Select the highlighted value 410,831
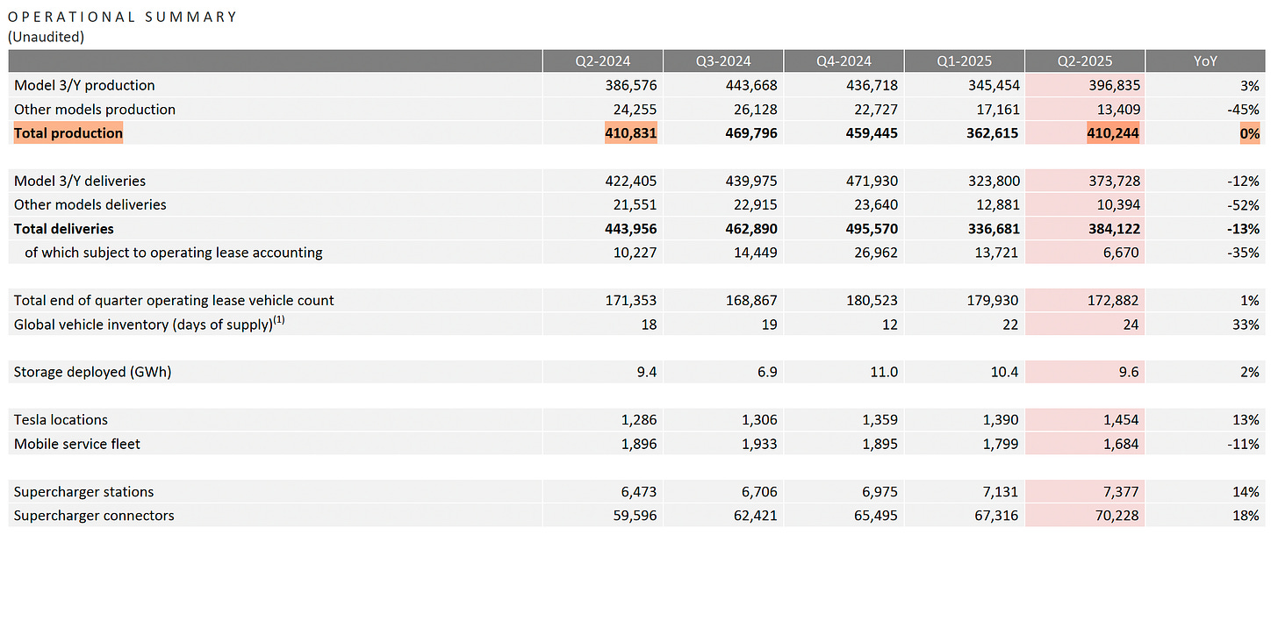 click(x=630, y=133)
